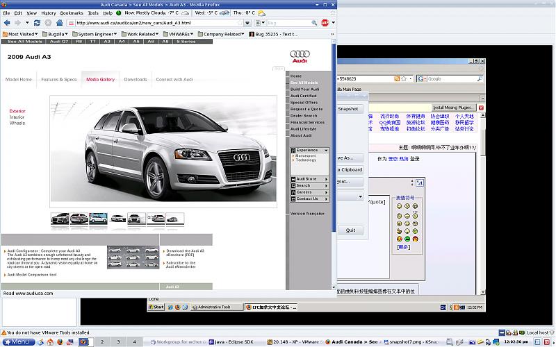
Task: Close the Install Missing Plugins notification bar
Action: (482, 108)
